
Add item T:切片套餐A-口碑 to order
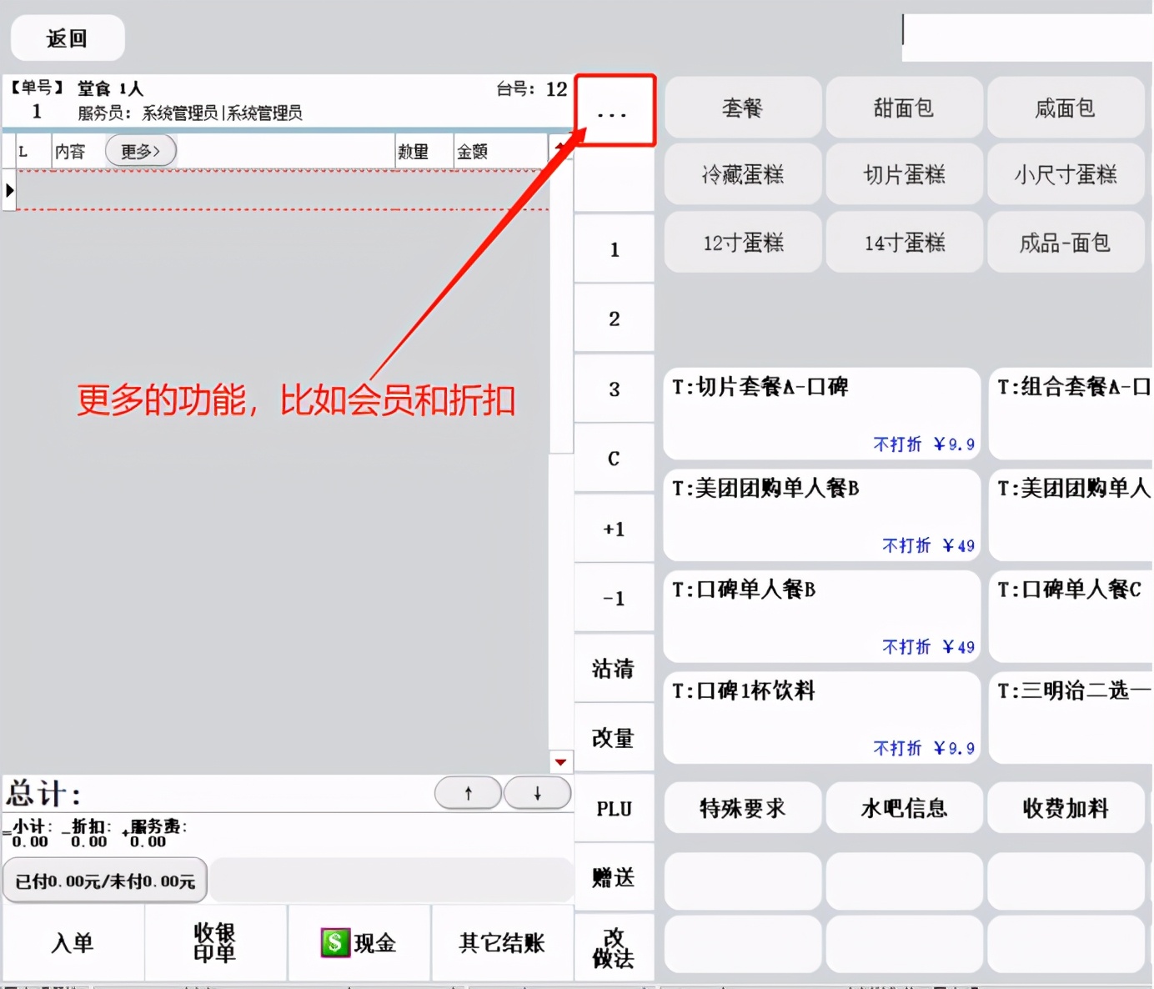tap(821, 414)
